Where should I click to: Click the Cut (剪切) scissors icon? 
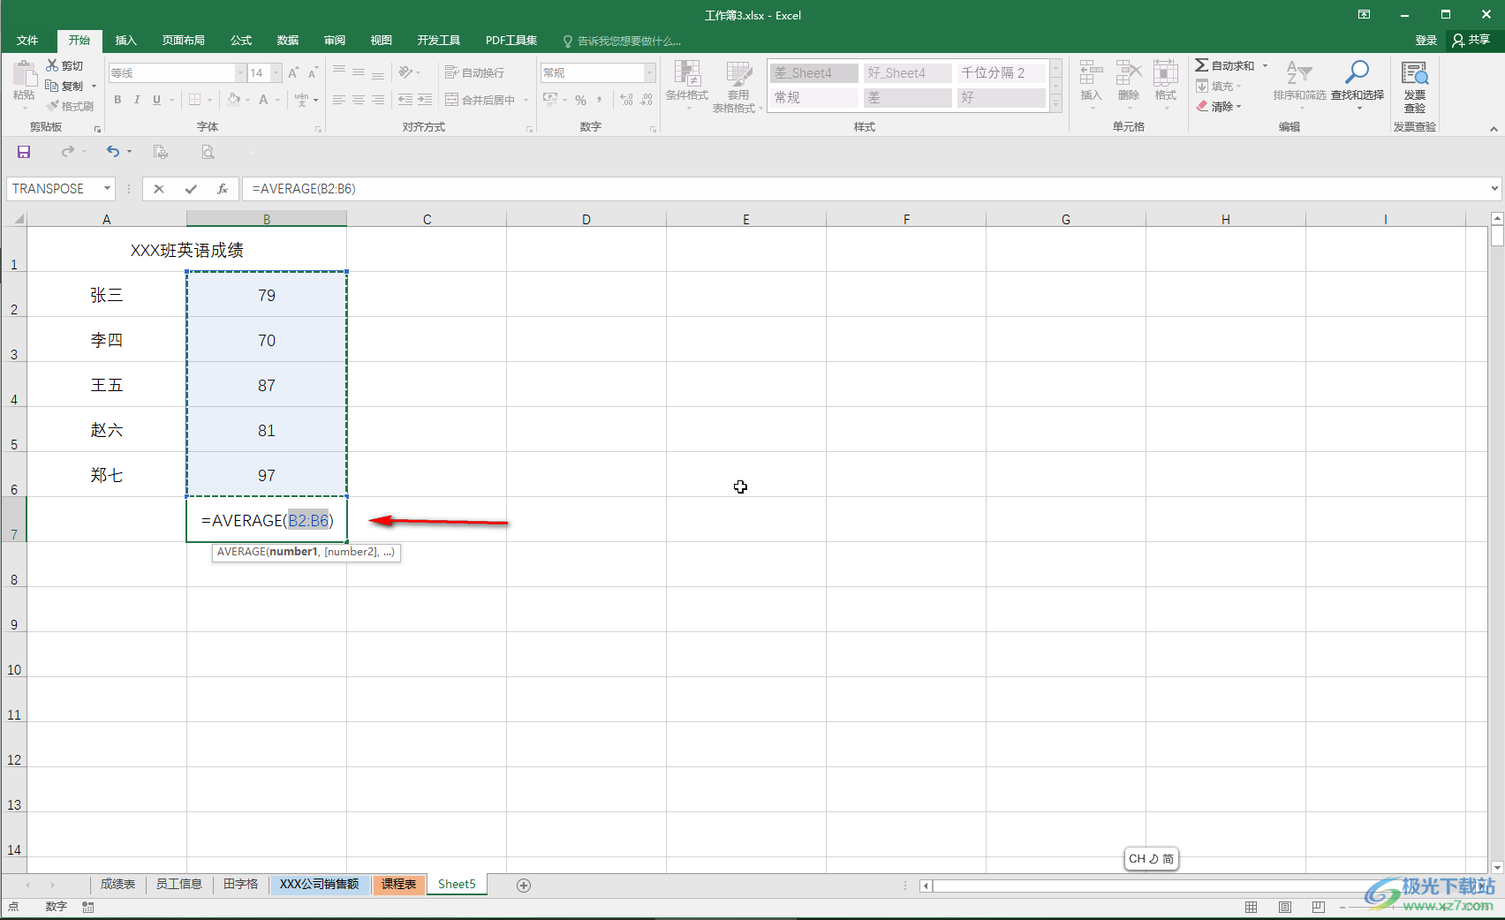pyautogui.click(x=52, y=65)
